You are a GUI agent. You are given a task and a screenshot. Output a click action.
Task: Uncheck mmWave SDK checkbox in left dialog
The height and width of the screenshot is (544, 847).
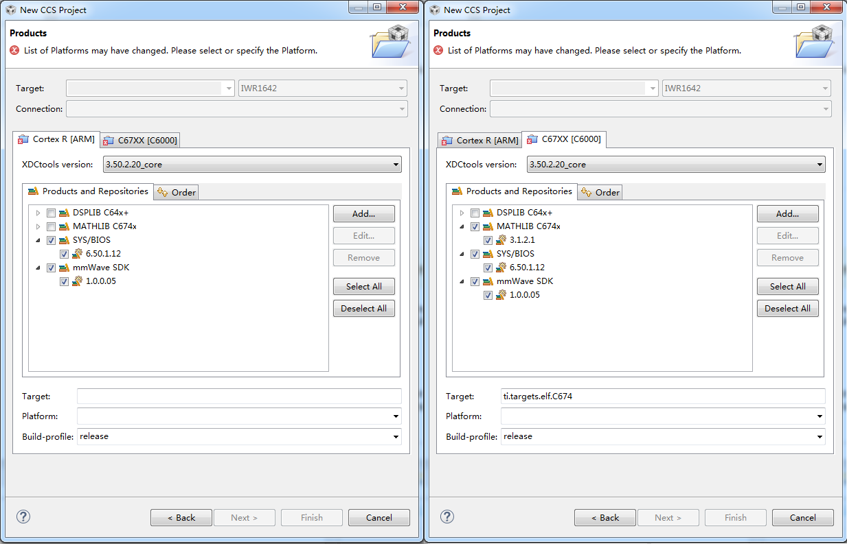pos(51,268)
